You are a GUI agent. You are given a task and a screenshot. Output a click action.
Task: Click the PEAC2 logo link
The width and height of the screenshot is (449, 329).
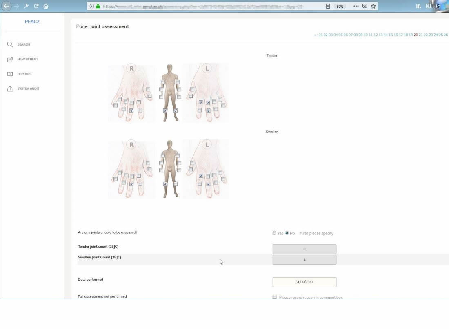pos(32,22)
